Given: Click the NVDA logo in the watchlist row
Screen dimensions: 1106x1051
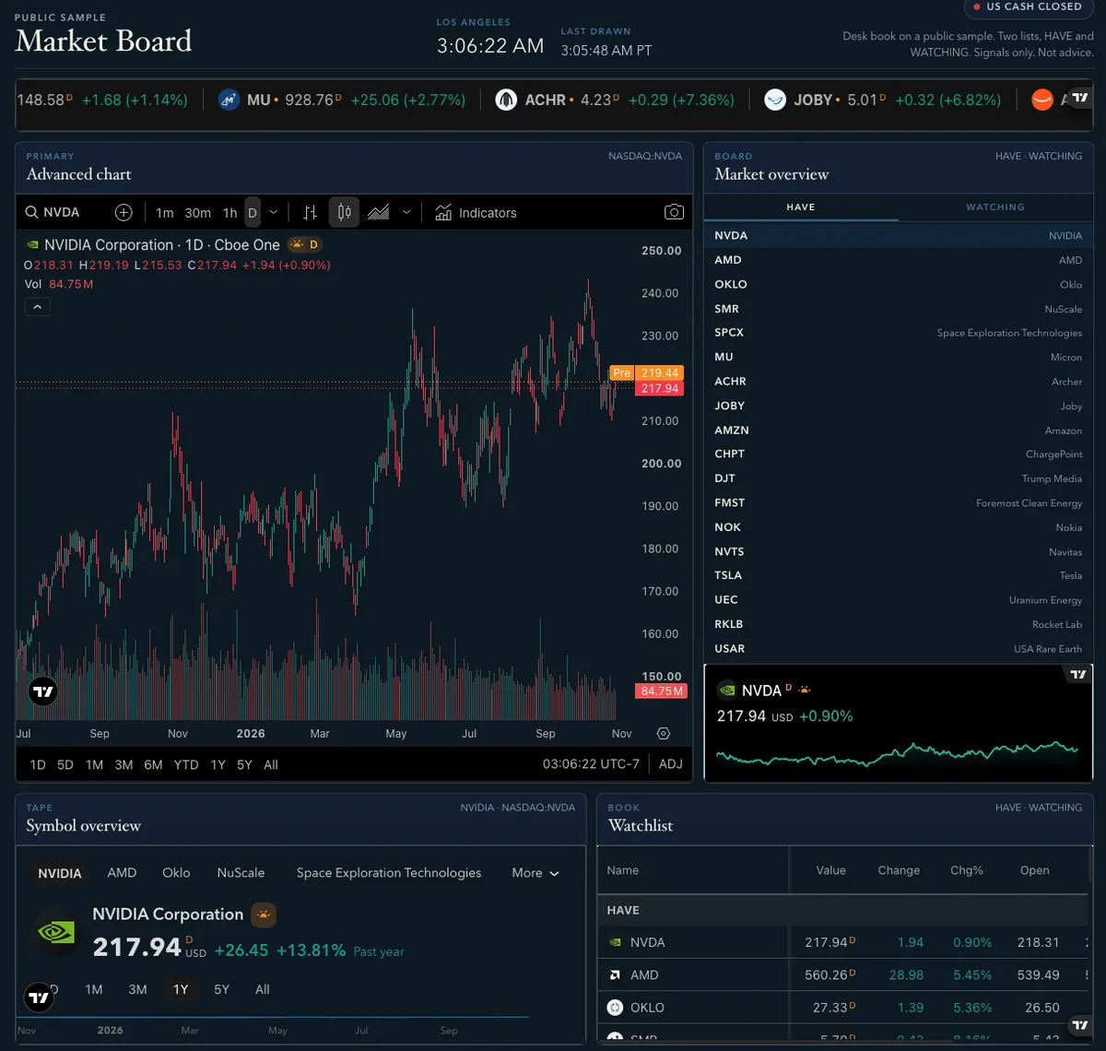Looking at the screenshot, I should [x=615, y=942].
